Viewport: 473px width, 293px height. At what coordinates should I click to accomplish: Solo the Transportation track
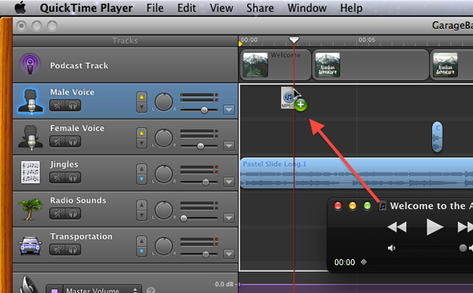pyautogui.click(x=73, y=250)
